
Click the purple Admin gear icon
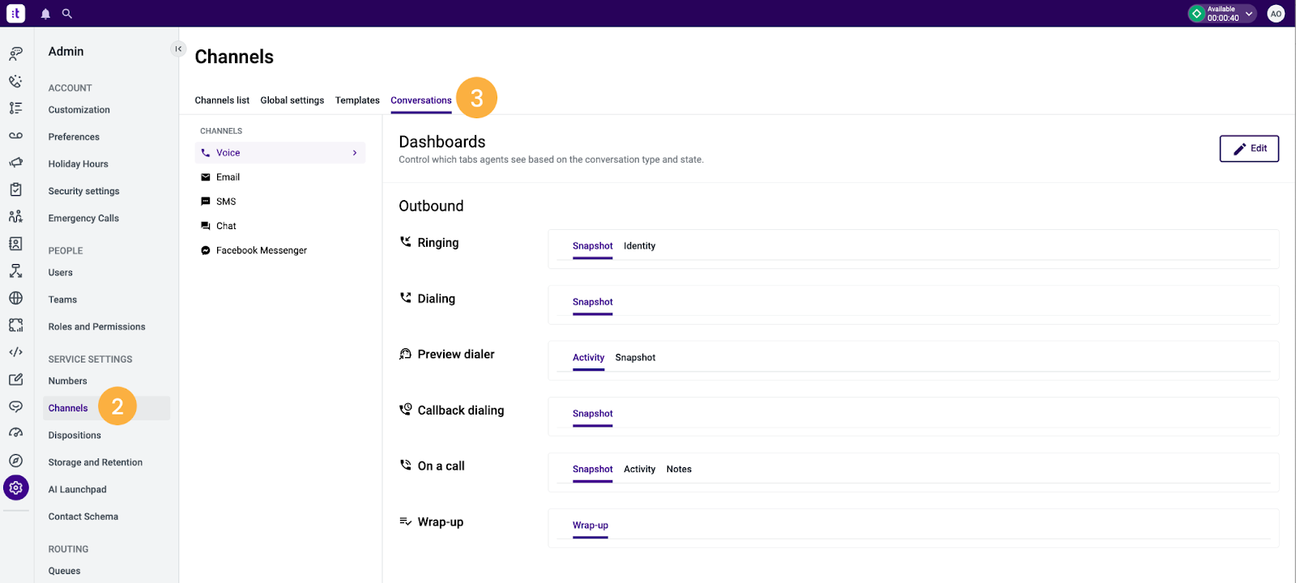click(x=15, y=487)
